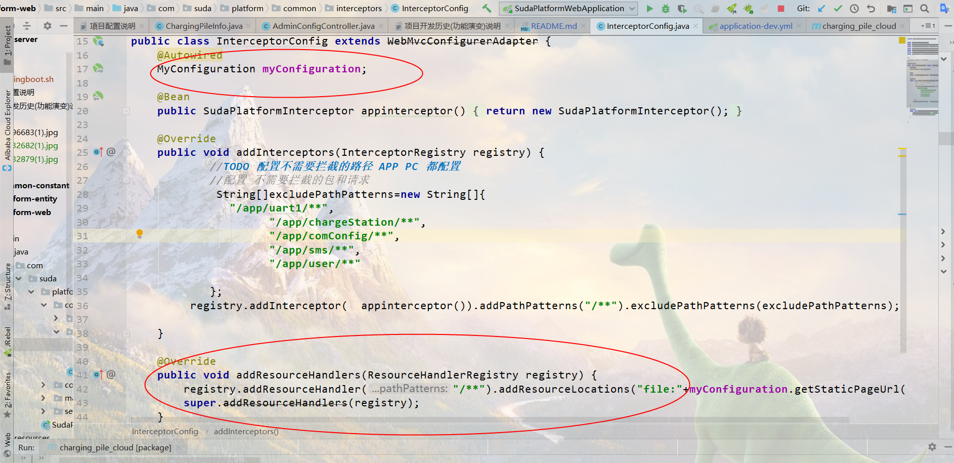Click override gutter icon on line 25
954x463 pixels.
click(x=98, y=152)
